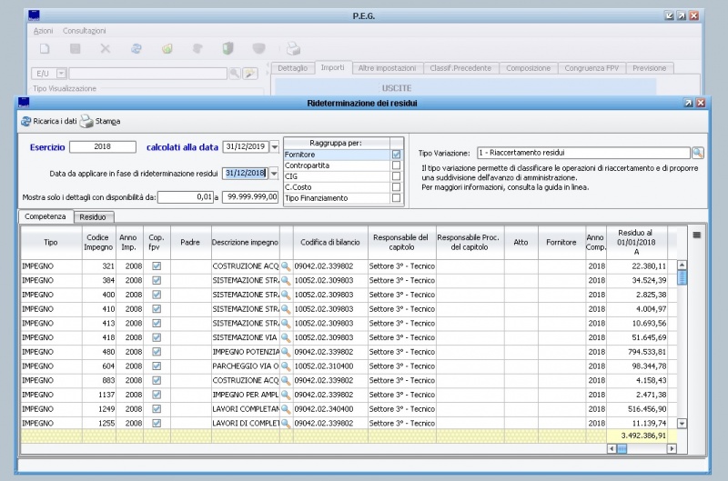Click magnifier on LAVORI DI COMPLET row

(x=285, y=424)
